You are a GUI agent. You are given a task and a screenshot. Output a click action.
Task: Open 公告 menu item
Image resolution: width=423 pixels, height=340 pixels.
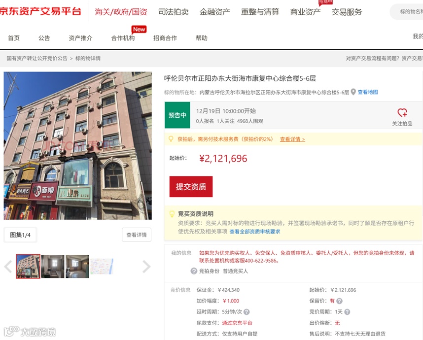coord(44,38)
